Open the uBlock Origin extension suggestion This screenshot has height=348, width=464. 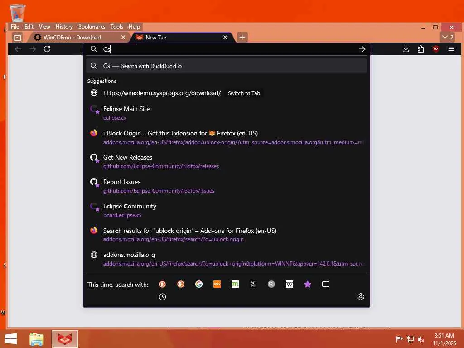227,137
